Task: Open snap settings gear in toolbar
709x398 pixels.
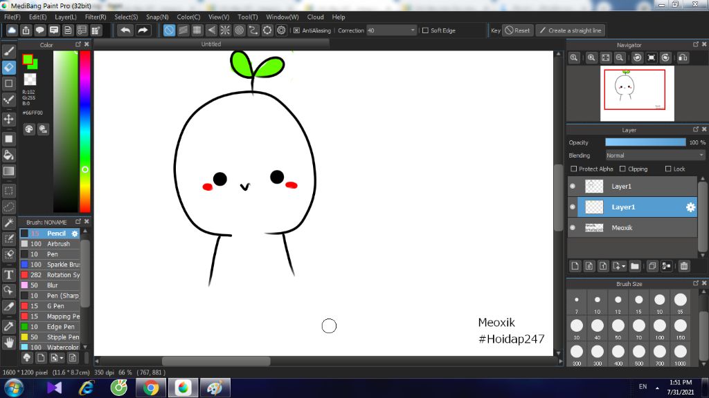Action: click(x=281, y=30)
